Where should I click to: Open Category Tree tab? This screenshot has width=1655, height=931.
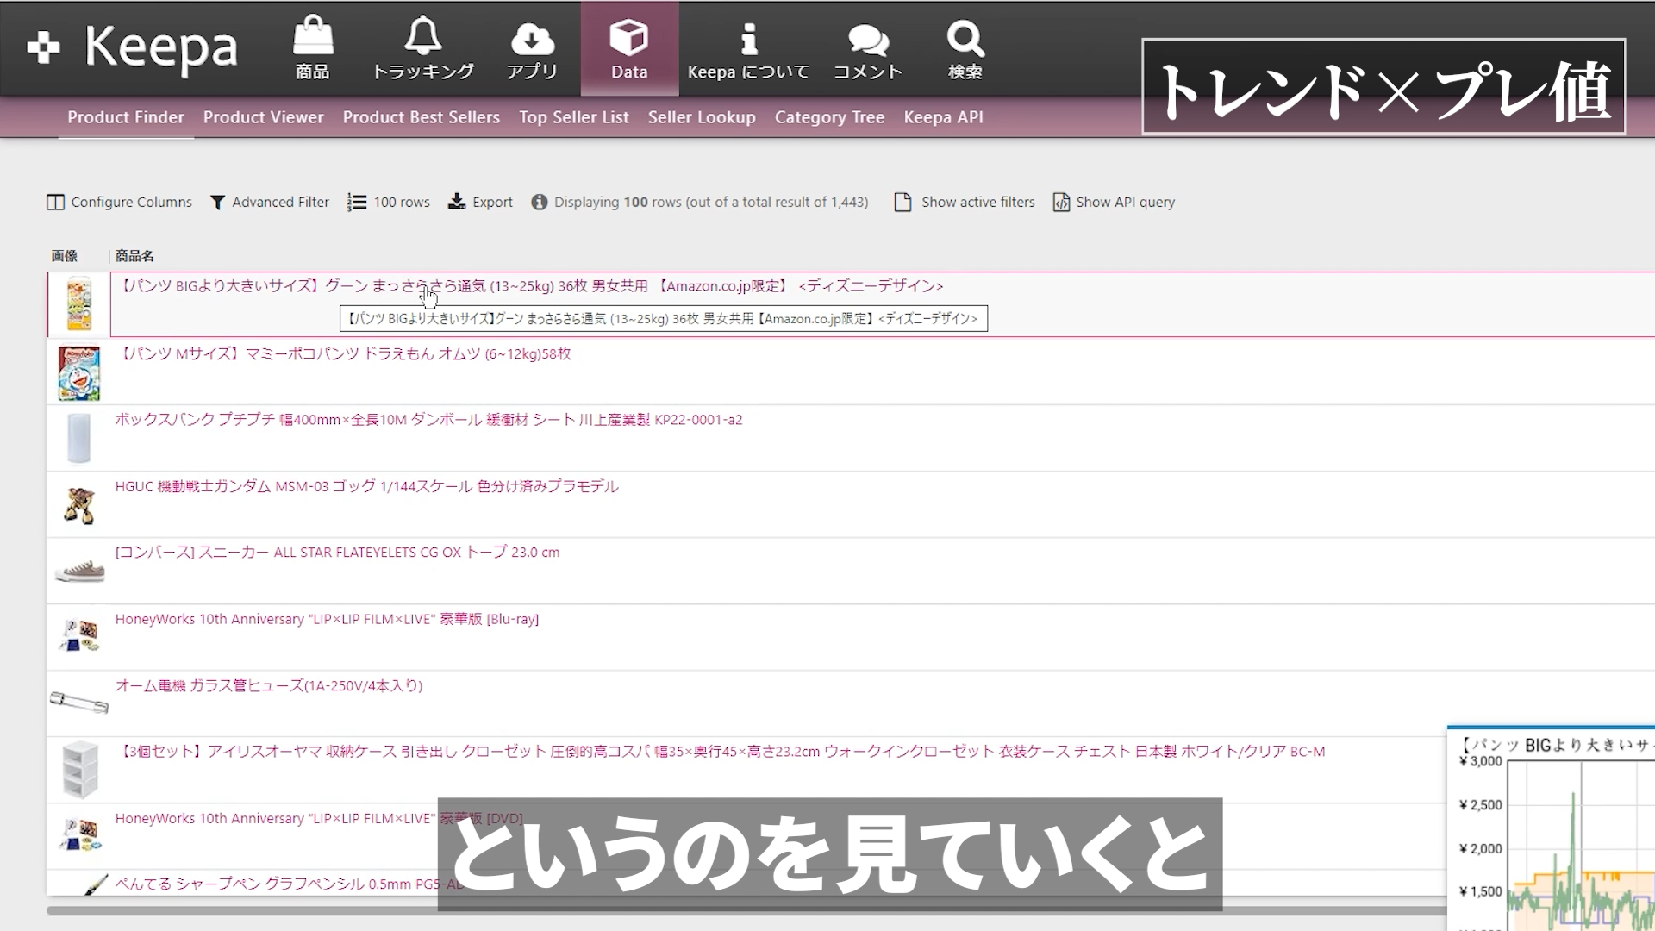pos(829,117)
